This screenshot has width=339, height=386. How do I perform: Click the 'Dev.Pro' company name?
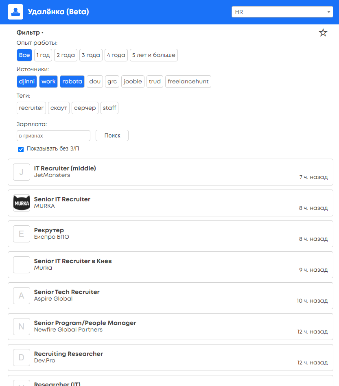[45, 360]
